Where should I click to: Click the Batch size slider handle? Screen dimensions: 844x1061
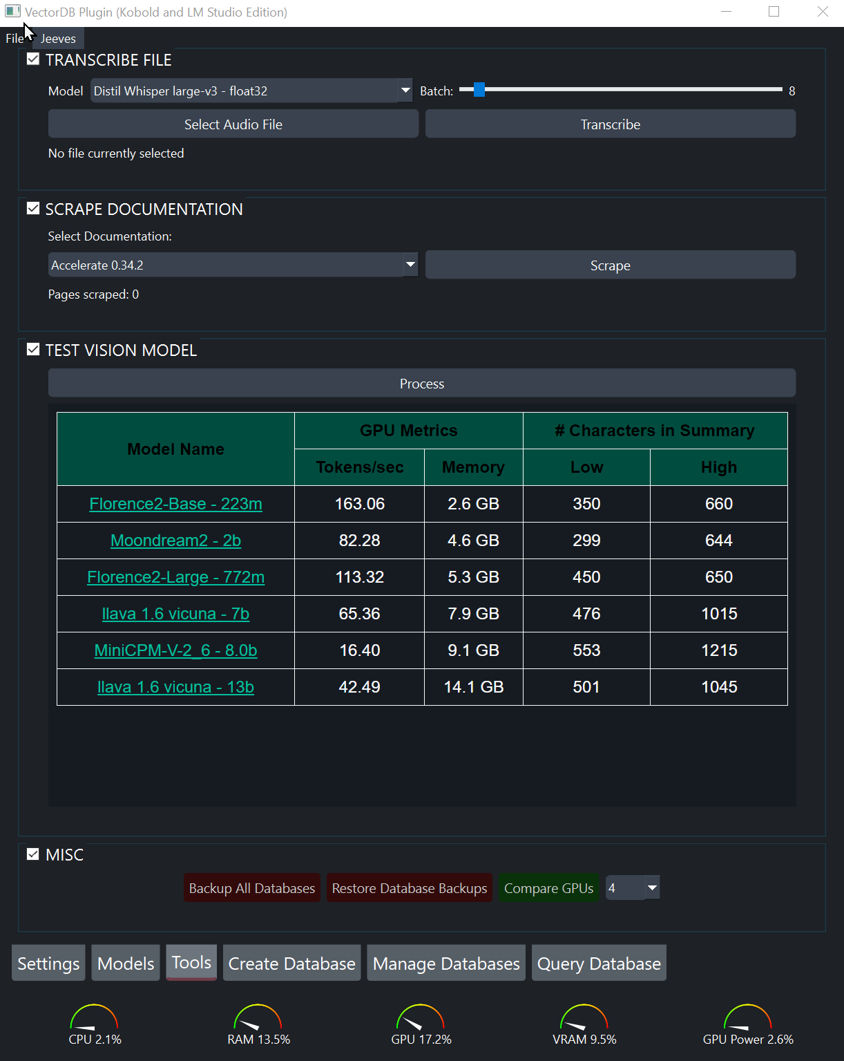(x=479, y=90)
